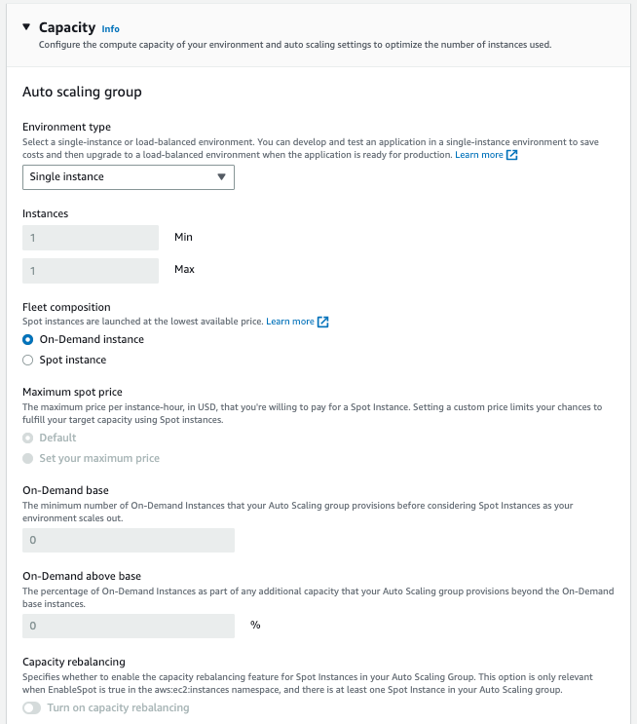The image size is (637, 724).
Task: Click the Max instances input field
Action: 90,270
